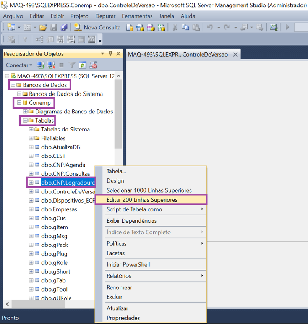Open the Projeto menu
The image size is (308, 324).
coord(79,16)
